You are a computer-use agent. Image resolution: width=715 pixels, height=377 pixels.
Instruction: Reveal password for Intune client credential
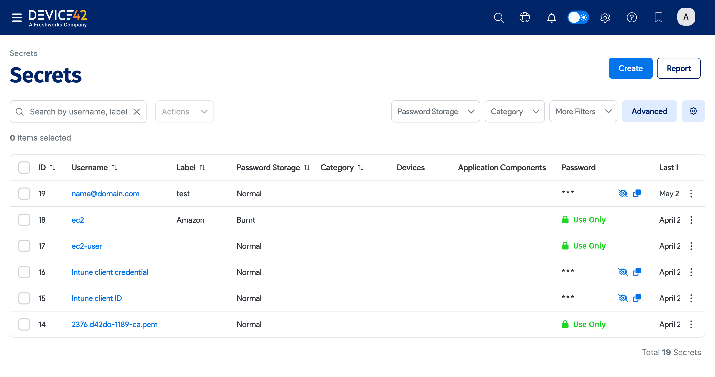pyautogui.click(x=623, y=272)
